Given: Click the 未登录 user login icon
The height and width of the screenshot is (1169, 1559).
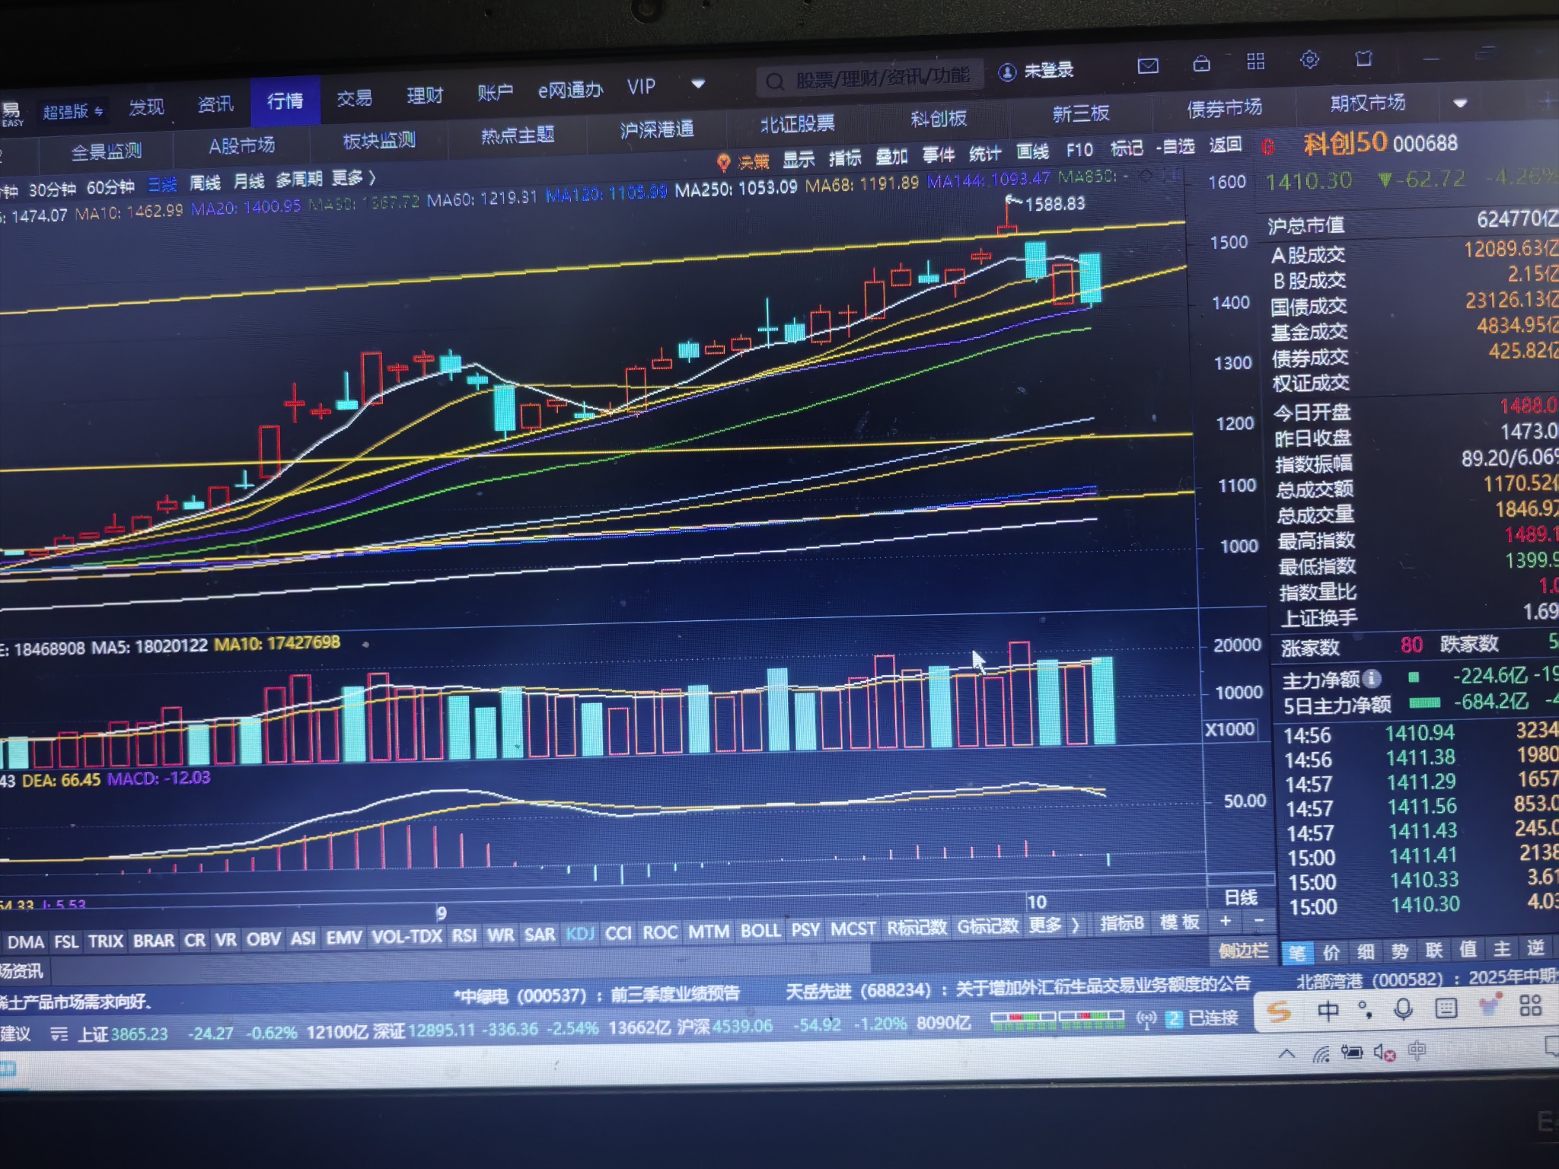Looking at the screenshot, I should click(x=1006, y=72).
